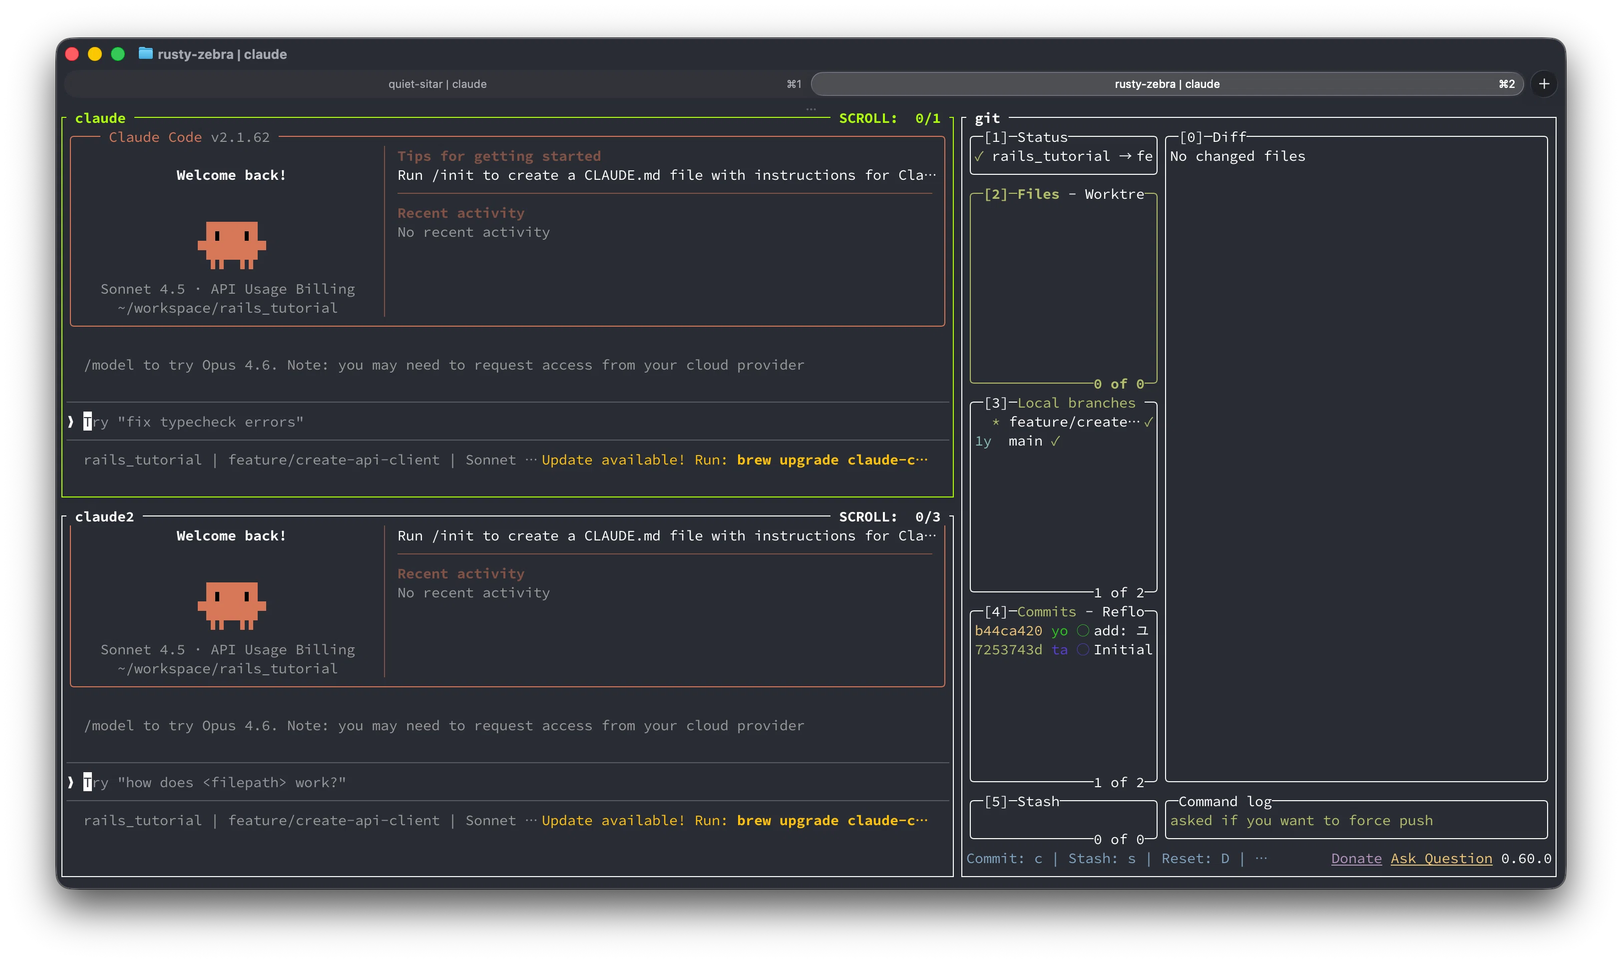1622x963 pixels.
Task: Click the lazygit version 0.60.0
Action: point(1526,859)
